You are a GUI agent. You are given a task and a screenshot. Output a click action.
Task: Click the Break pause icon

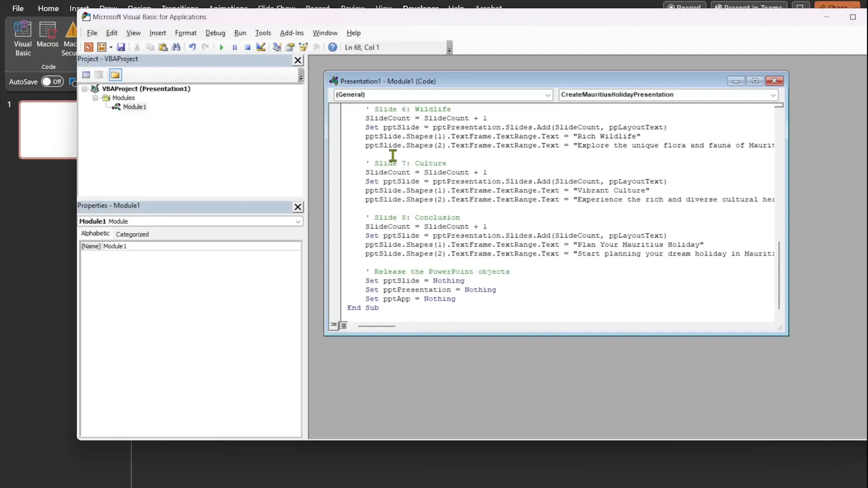(235, 47)
